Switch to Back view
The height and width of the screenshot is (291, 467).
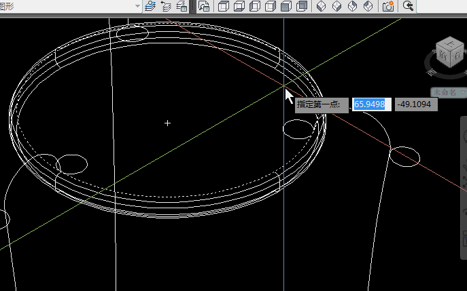(302, 6)
